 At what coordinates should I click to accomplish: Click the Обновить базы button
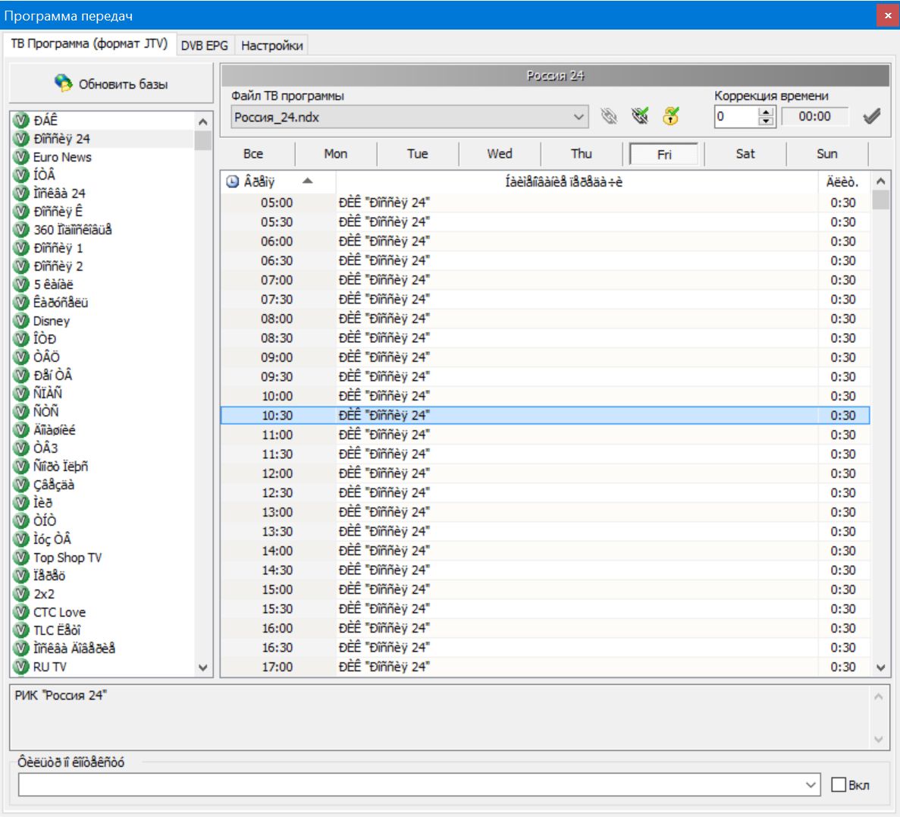(111, 83)
